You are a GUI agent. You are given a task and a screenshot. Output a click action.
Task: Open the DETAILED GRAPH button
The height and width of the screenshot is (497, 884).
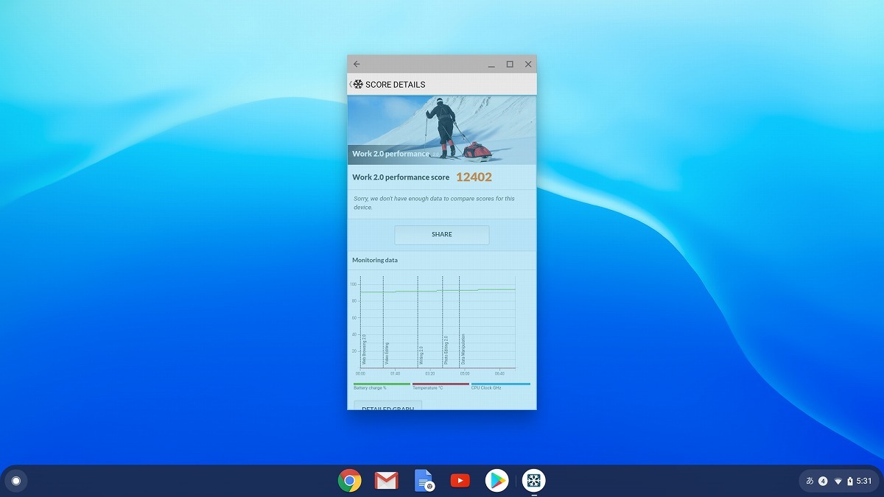tap(388, 406)
